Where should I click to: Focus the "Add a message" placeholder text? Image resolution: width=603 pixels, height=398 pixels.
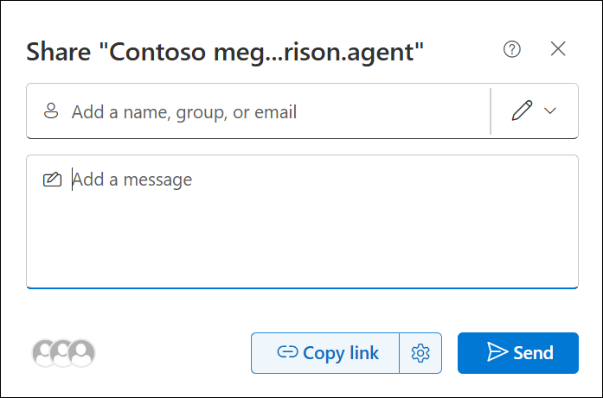pyautogui.click(x=132, y=180)
